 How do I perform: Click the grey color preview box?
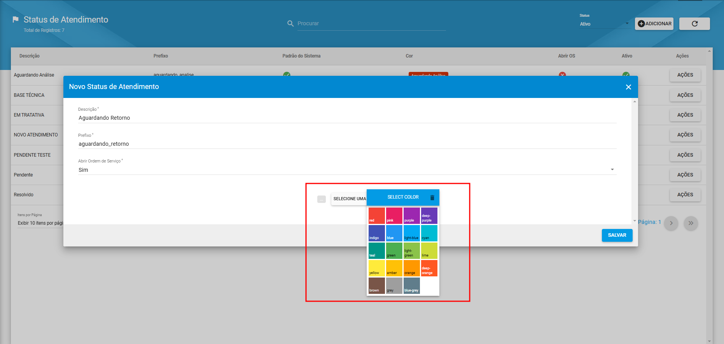pyautogui.click(x=322, y=199)
